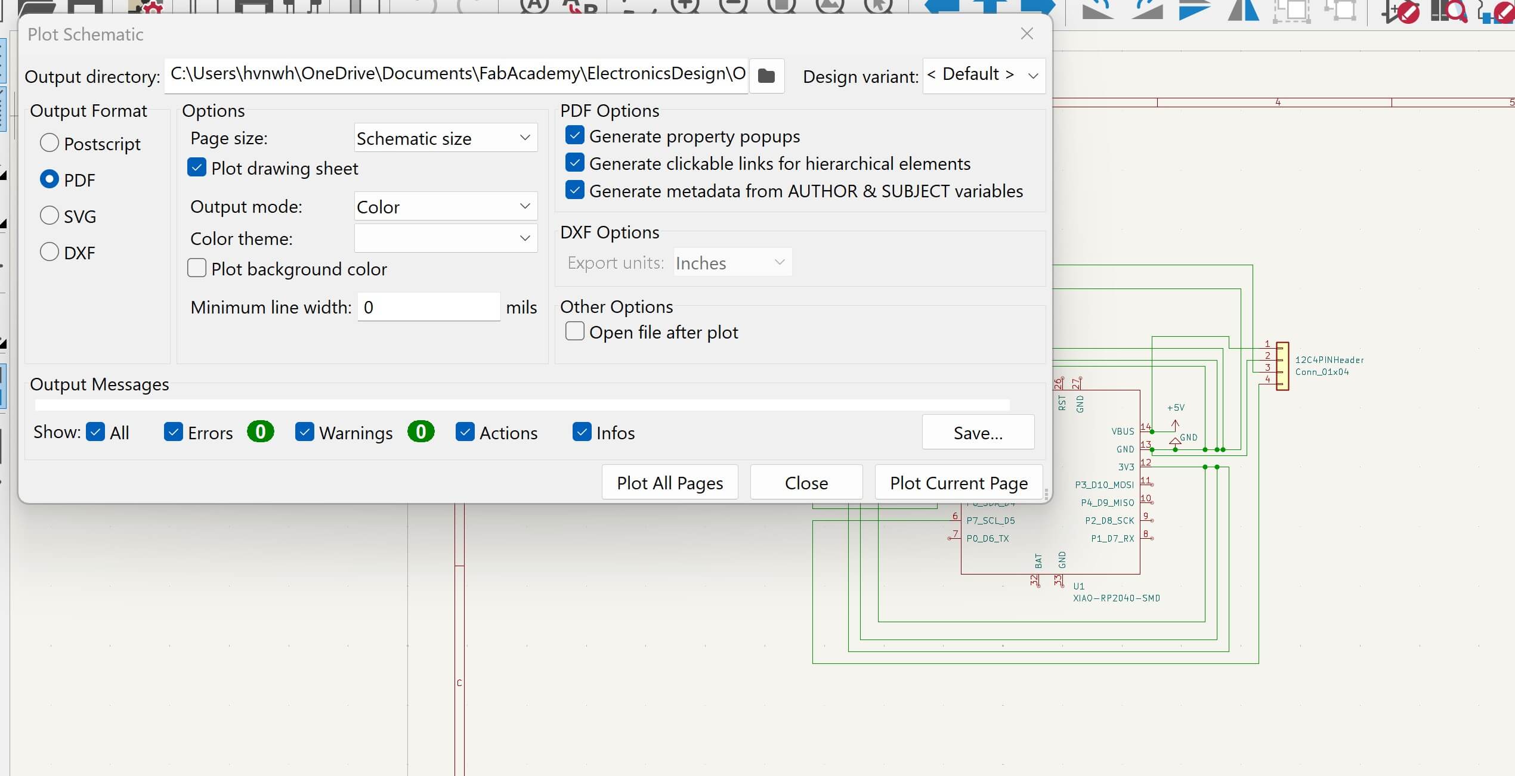Click the Conn_01x04 value text

click(x=1322, y=372)
